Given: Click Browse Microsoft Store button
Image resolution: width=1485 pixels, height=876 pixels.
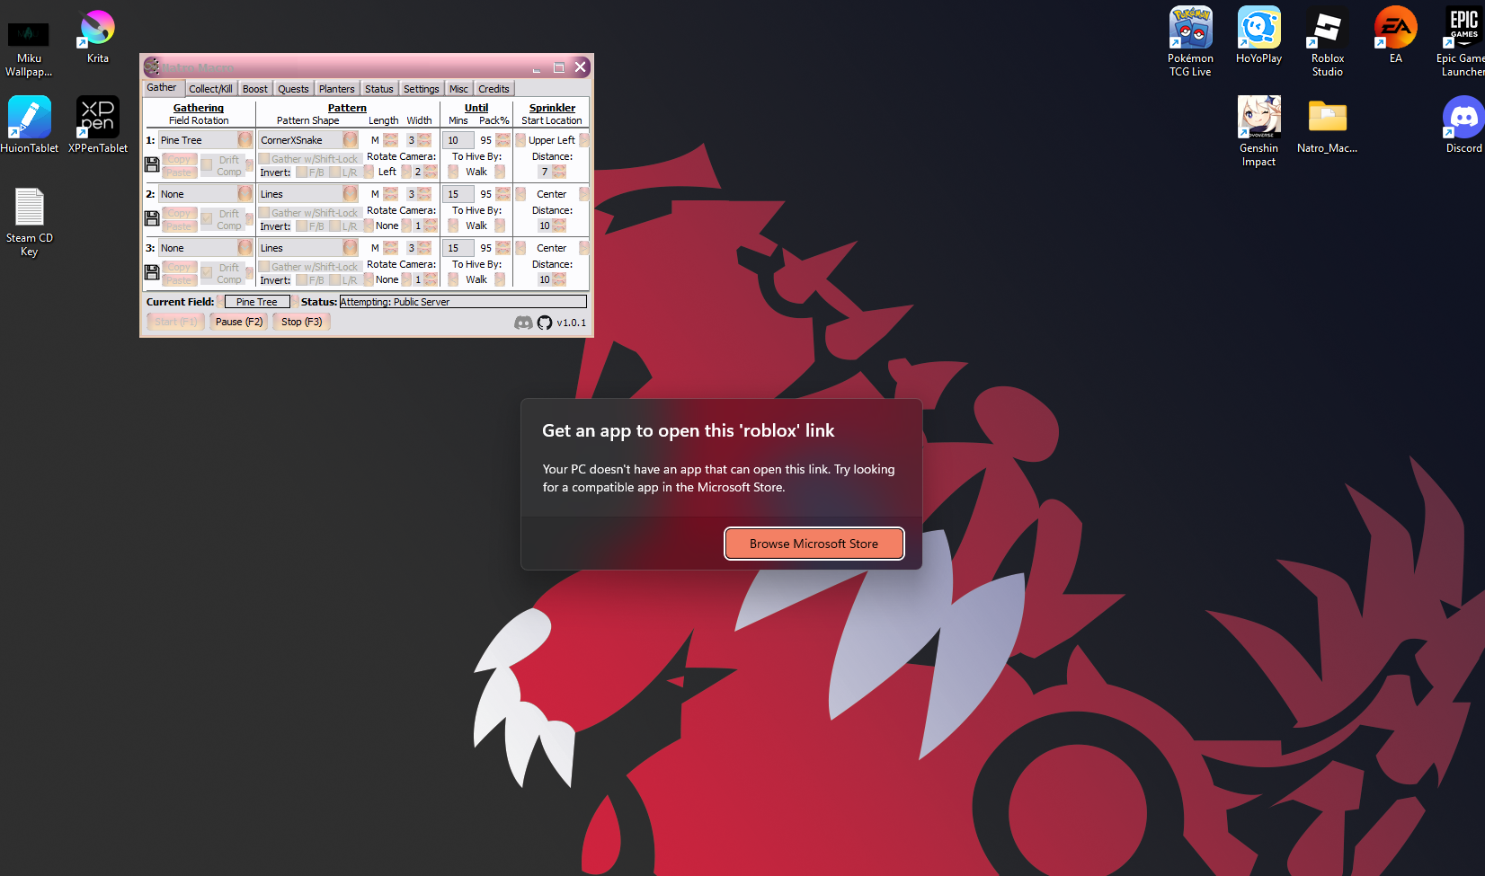Looking at the screenshot, I should click(x=814, y=544).
